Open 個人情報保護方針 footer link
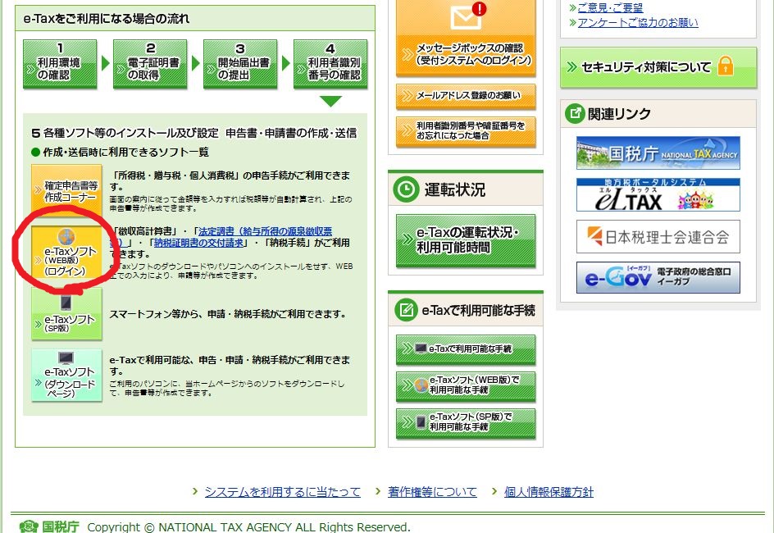The width and height of the screenshot is (774, 533). pyautogui.click(x=549, y=492)
